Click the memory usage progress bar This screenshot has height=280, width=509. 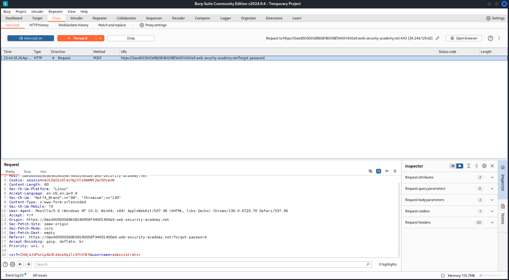(490, 276)
